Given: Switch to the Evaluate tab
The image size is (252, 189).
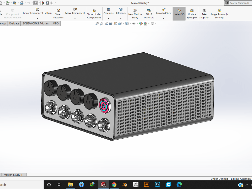Looking at the screenshot, I should (14, 23).
